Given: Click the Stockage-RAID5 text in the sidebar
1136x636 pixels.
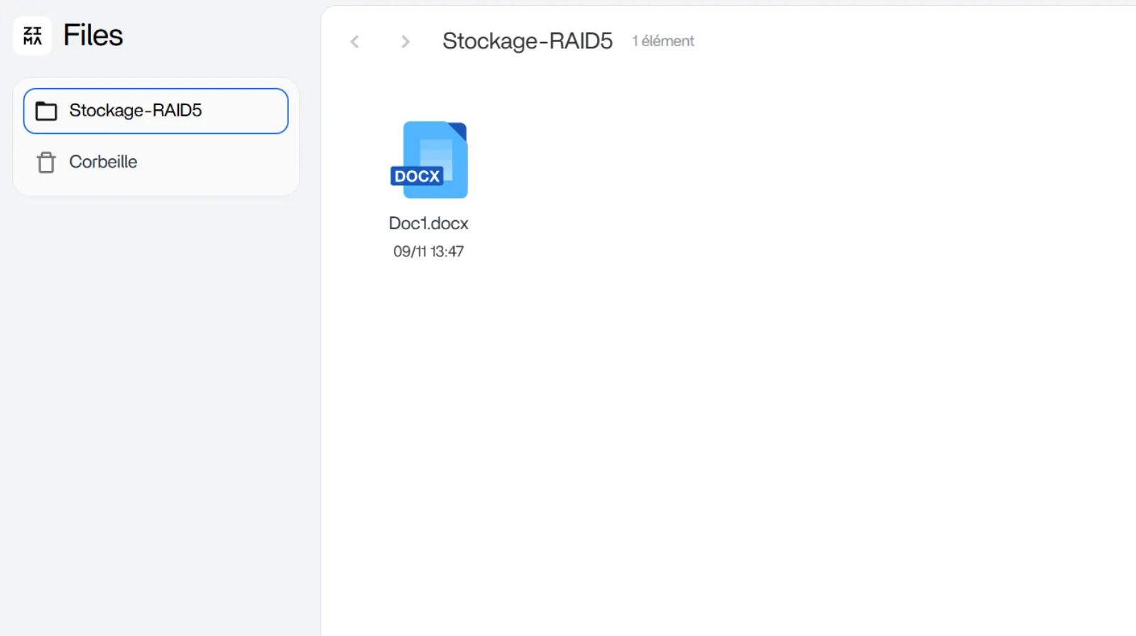Looking at the screenshot, I should [x=136, y=111].
